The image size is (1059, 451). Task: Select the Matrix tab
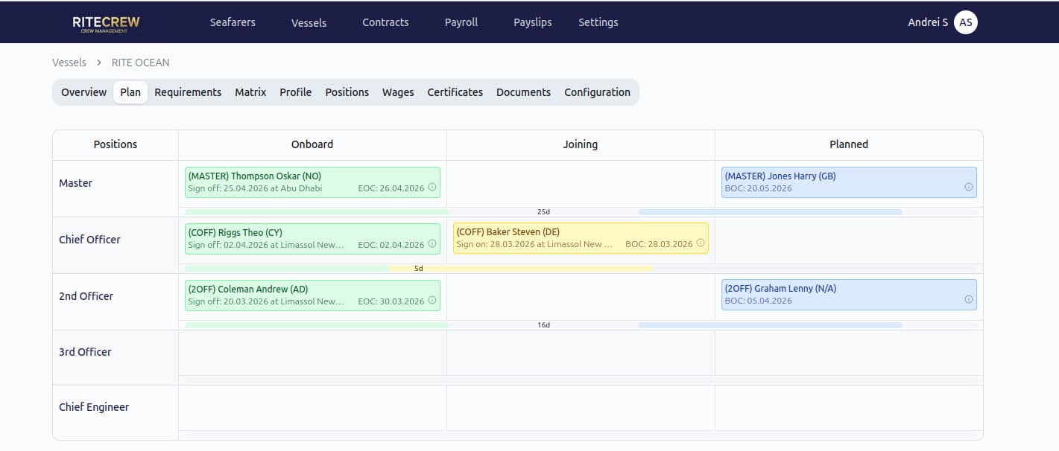coord(250,92)
